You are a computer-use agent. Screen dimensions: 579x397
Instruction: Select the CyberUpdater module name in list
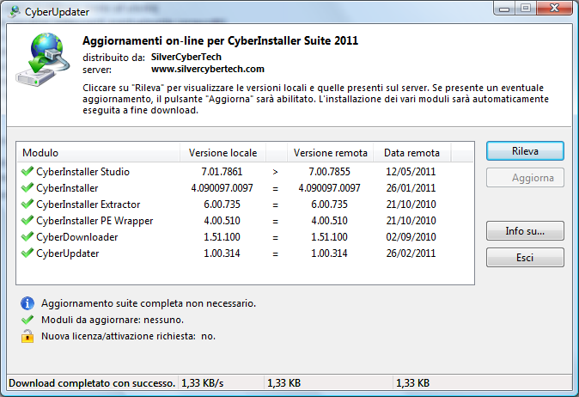pyautogui.click(x=68, y=253)
